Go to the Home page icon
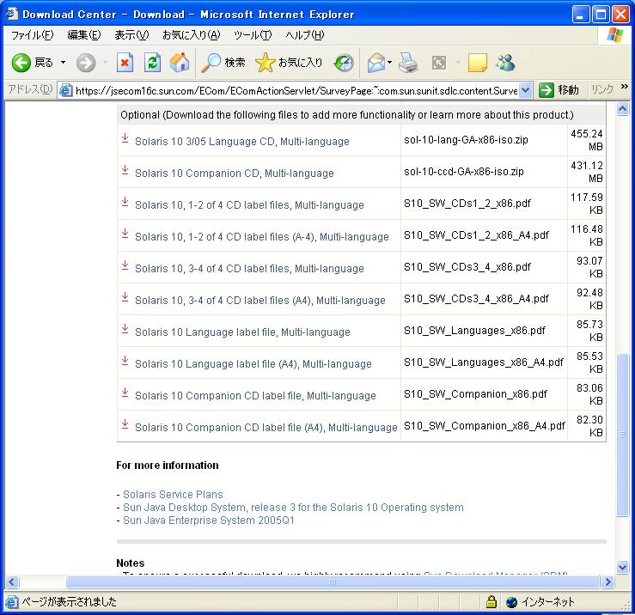635x615 pixels. (180, 63)
